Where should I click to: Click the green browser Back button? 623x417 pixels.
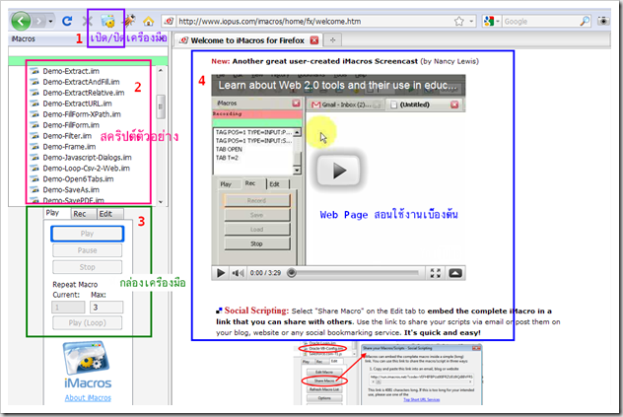point(21,21)
